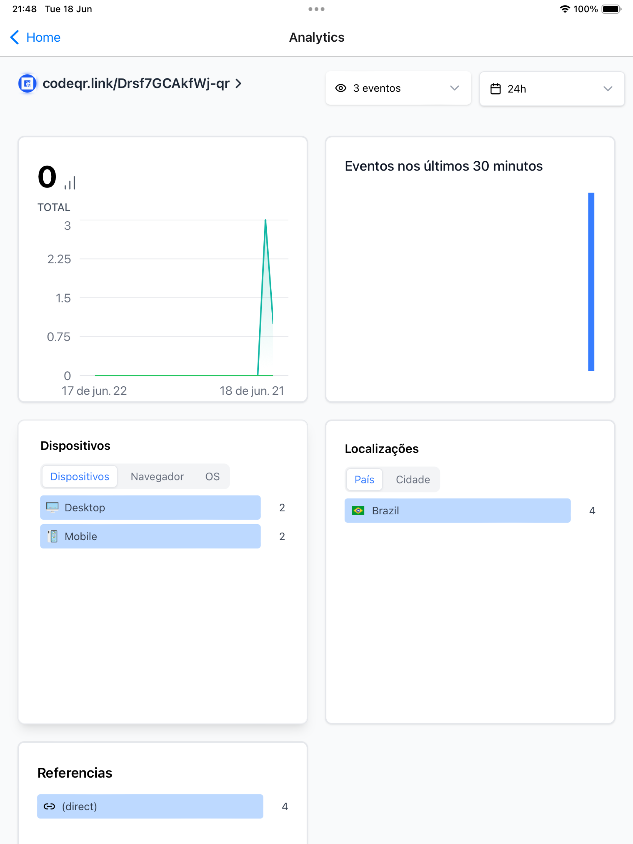
Task: Switch the location toggle to Cidade
Action: click(x=412, y=479)
